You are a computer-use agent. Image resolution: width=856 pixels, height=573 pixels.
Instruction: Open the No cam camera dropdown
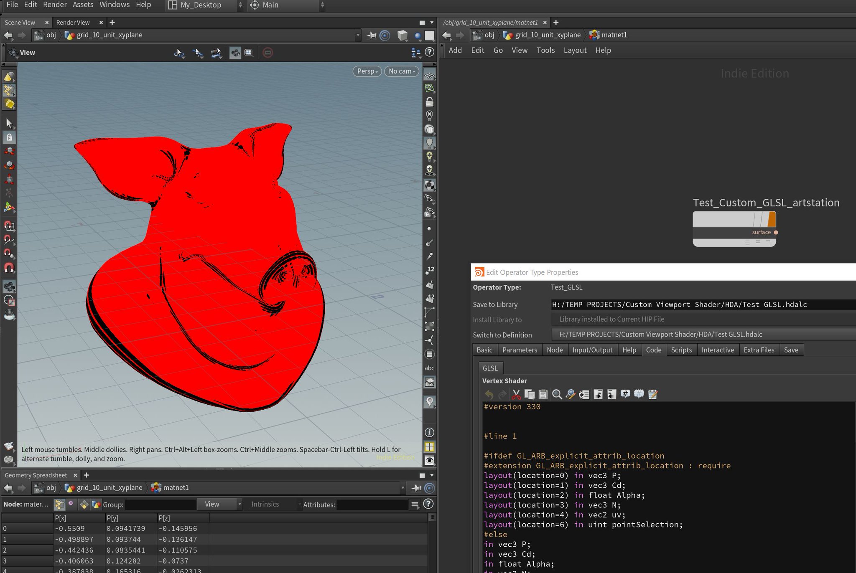tap(400, 71)
